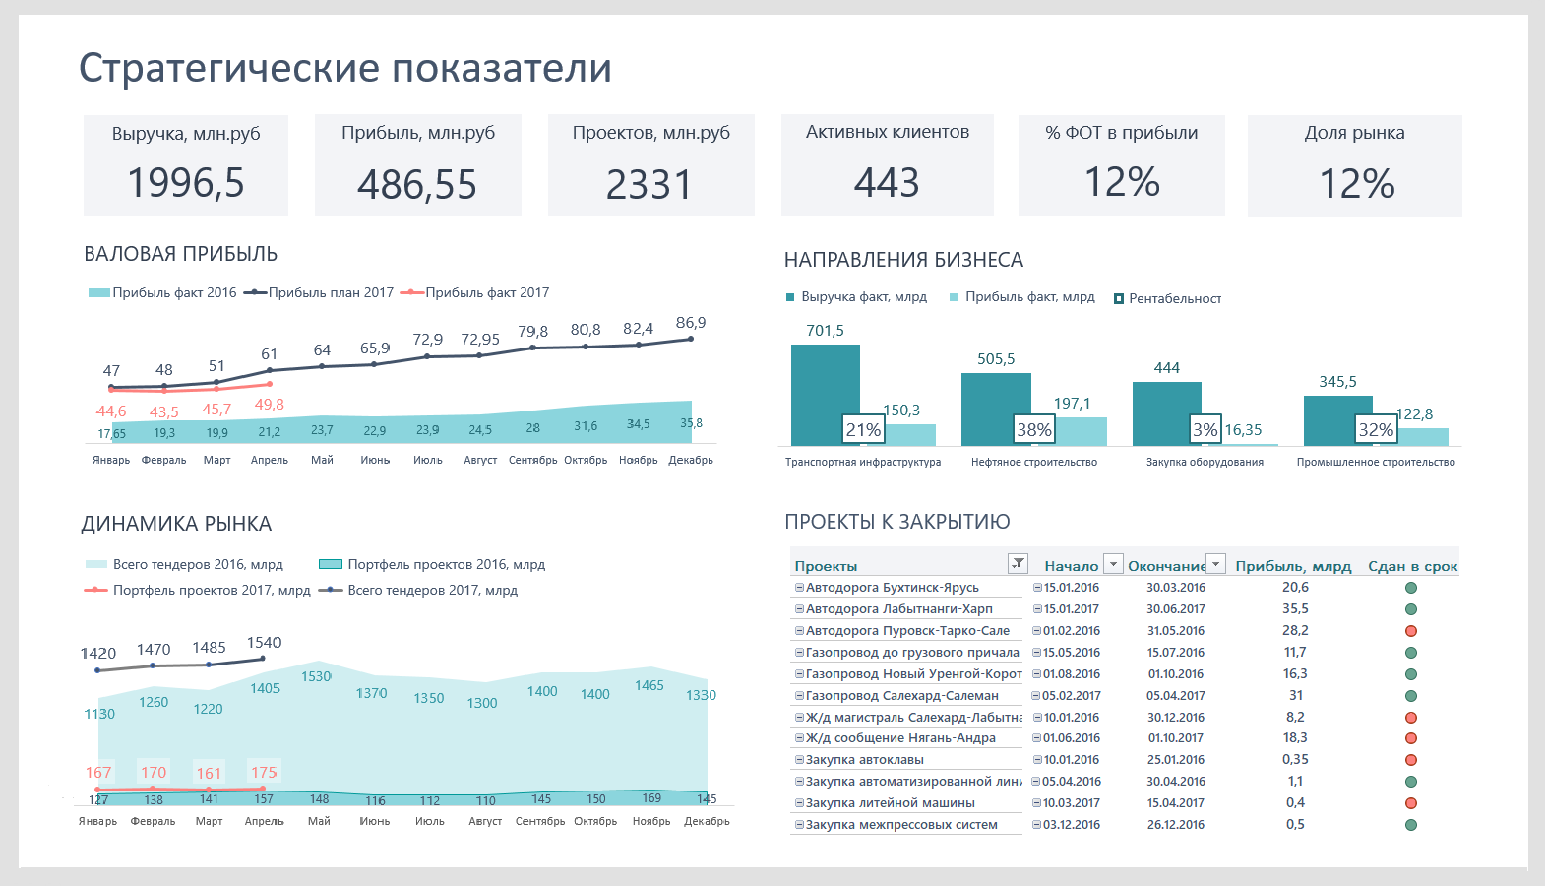
Task: Click red status dot for Автодорога Пуровск-Тарко-Сале
Action: pyautogui.click(x=1410, y=631)
